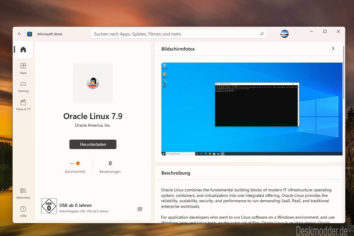Open the Bibliothek library
The image size is (354, 236).
[23, 194]
